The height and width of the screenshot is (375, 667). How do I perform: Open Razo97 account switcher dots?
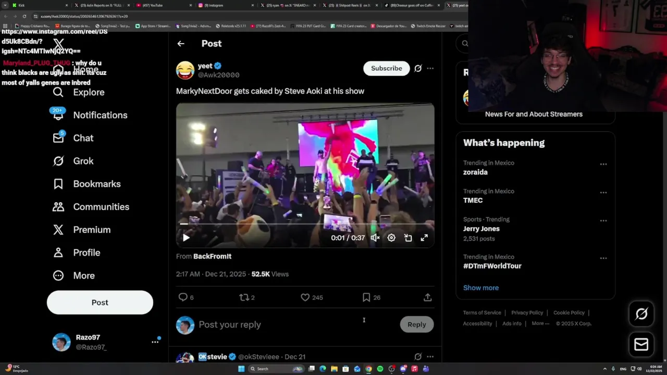[x=155, y=342]
